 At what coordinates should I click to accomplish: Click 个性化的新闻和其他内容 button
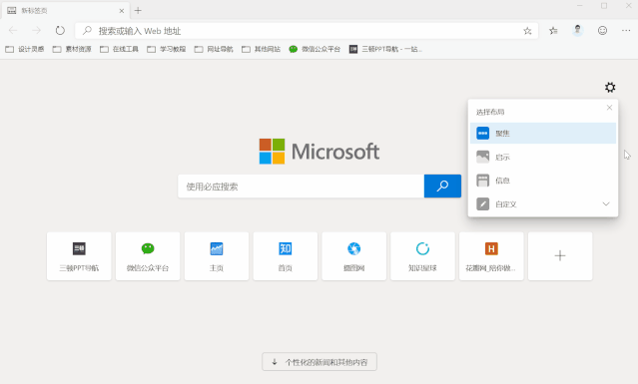[x=319, y=362]
